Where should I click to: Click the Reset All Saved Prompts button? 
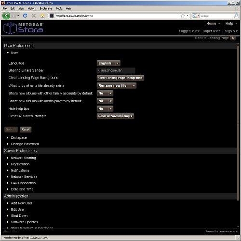(115, 116)
